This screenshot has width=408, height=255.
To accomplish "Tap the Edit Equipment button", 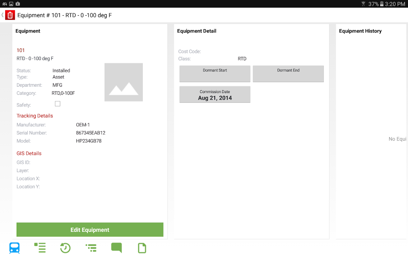I will tap(90, 230).
